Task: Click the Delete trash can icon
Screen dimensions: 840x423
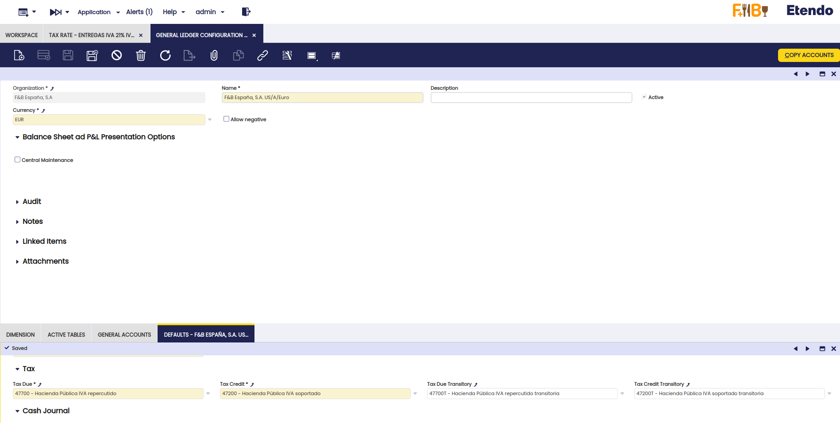Action: point(141,55)
